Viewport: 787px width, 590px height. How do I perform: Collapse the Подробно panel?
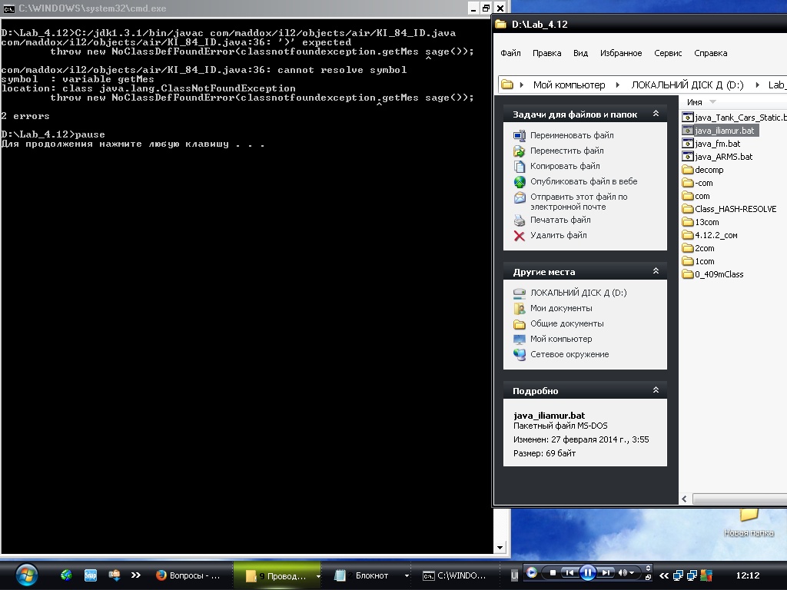656,389
